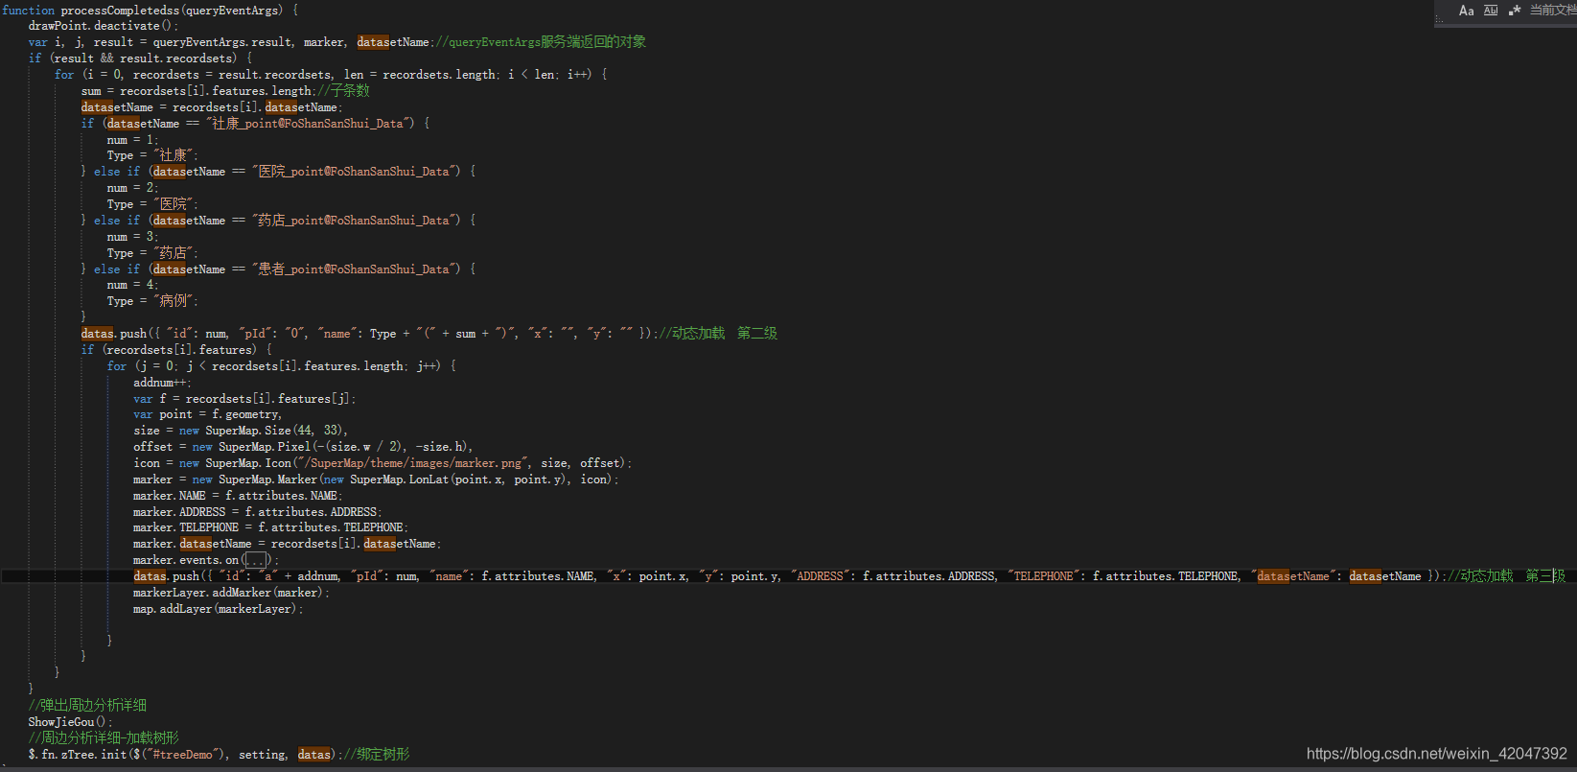1577x772 pixels.
Task: Click "医院_point@FoShanSanShui_Data" string
Action: pos(357,172)
